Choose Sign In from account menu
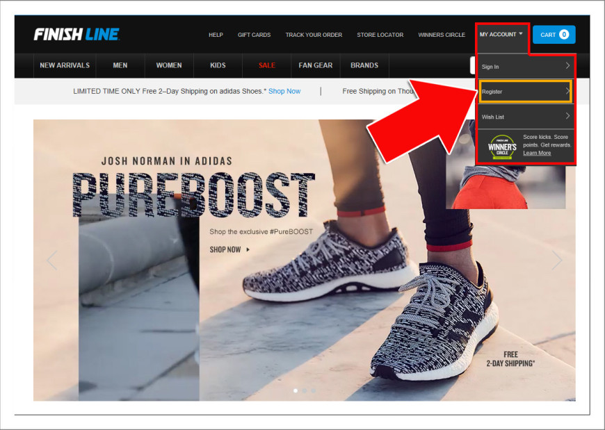This screenshot has width=605, height=430. coord(526,66)
